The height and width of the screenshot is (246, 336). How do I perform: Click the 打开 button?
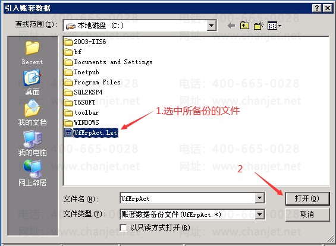pyautogui.click(x=307, y=198)
